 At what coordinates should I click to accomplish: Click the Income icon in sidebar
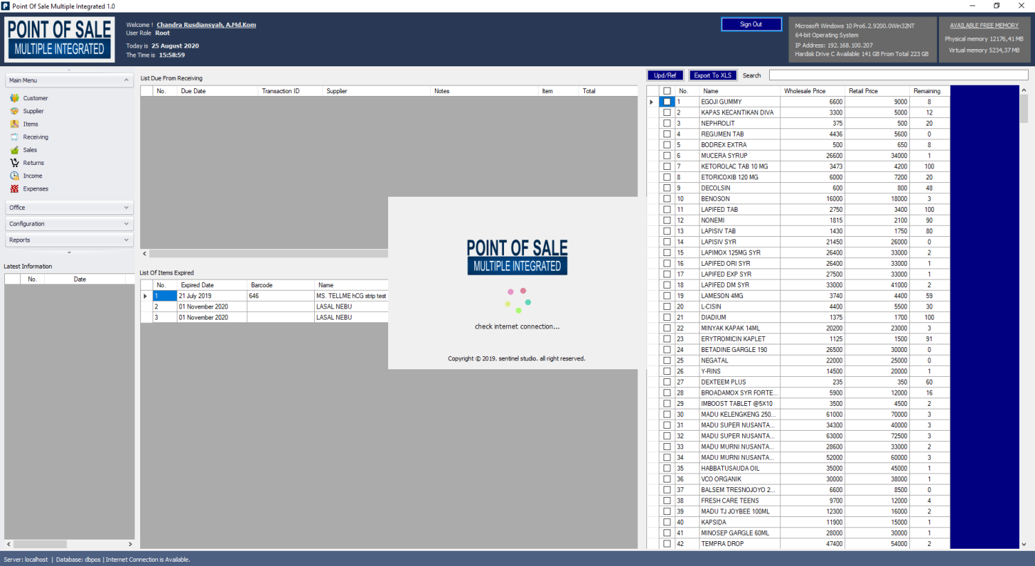pos(14,176)
